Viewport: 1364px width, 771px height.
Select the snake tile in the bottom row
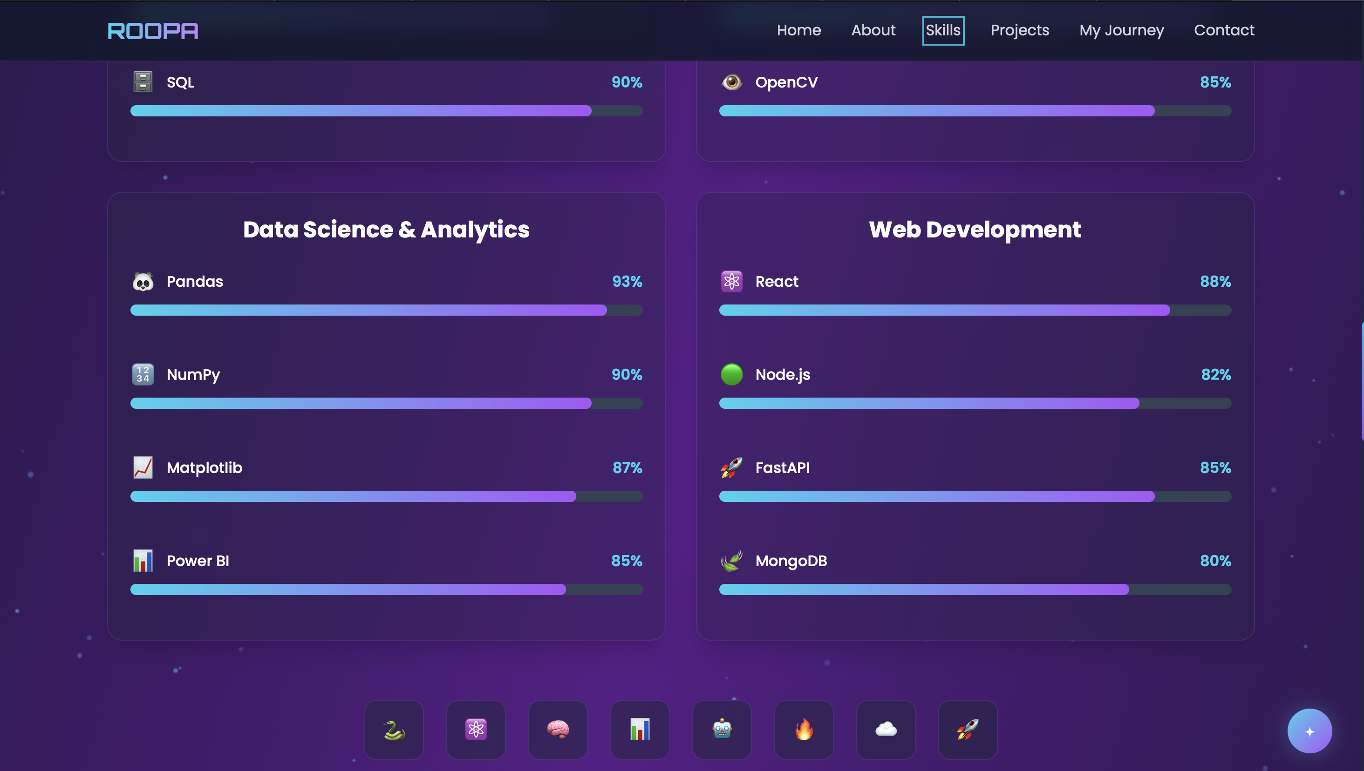click(394, 730)
